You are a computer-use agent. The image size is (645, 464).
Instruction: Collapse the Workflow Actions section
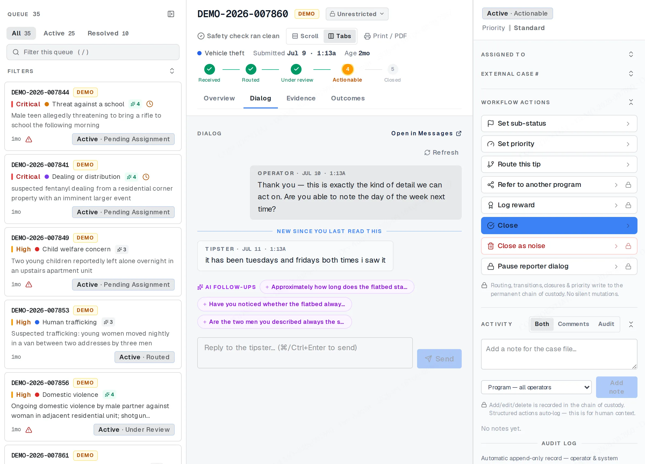(630, 102)
